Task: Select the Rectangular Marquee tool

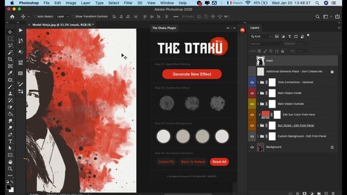Action: point(10,38)
